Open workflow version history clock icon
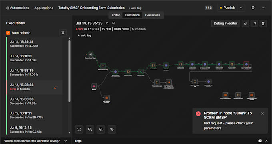The image size is (272, 144). 253,8
